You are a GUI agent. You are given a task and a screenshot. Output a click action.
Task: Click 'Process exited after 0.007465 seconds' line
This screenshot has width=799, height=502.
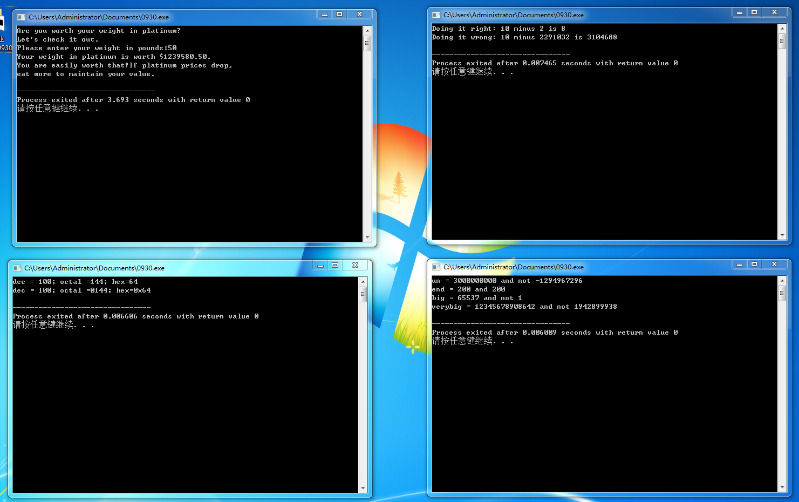point(555,63)
